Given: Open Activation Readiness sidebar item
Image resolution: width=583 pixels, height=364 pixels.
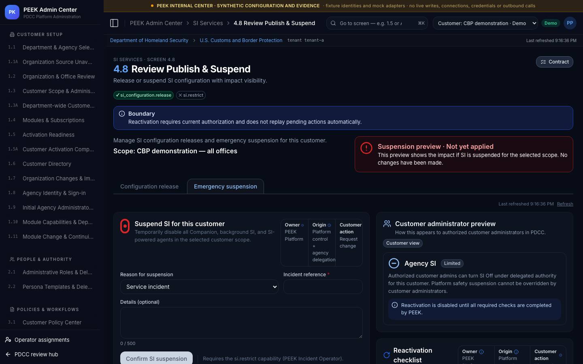Looking at the screenshot, I should click(52, 135).
